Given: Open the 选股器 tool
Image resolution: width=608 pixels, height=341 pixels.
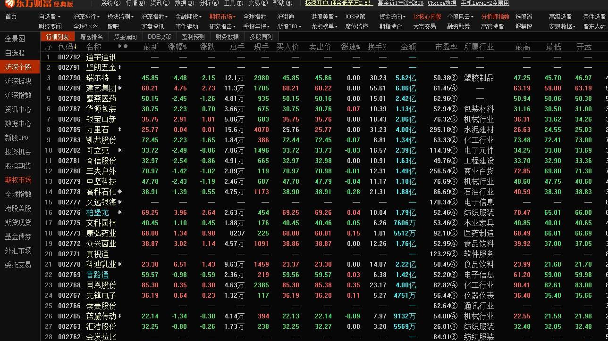Looking at the screenshot, I should coord(524,17).
